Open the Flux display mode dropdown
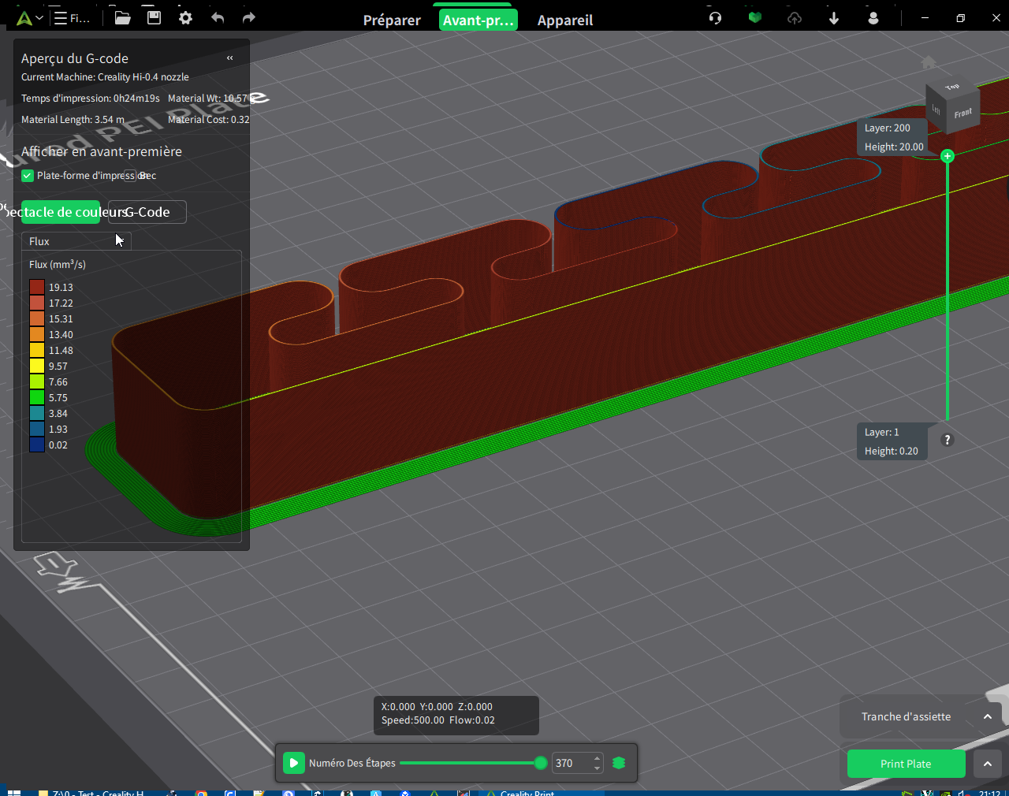Image resolution: width=1009 pixels, height=796 pixels. 76,241
